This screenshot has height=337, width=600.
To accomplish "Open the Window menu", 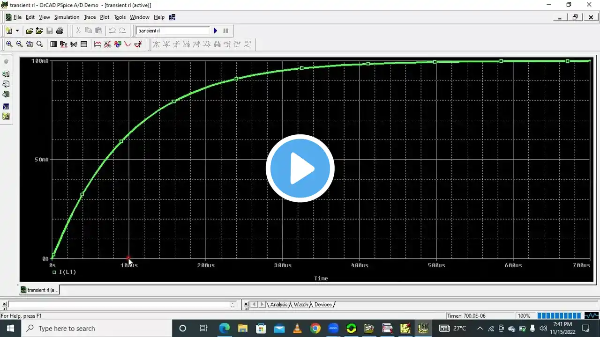I will [x=140, y=17].
